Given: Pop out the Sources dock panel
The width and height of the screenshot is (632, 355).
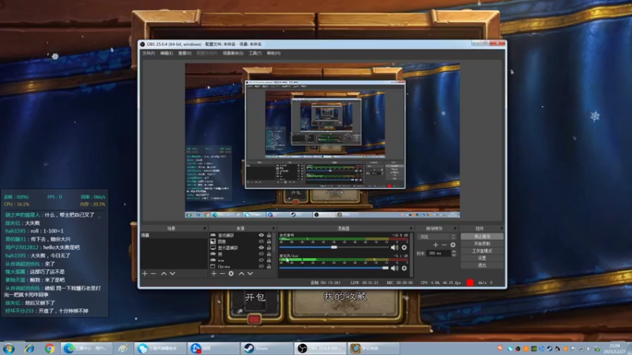Looking at the screenshot, I should click(273, 228).
